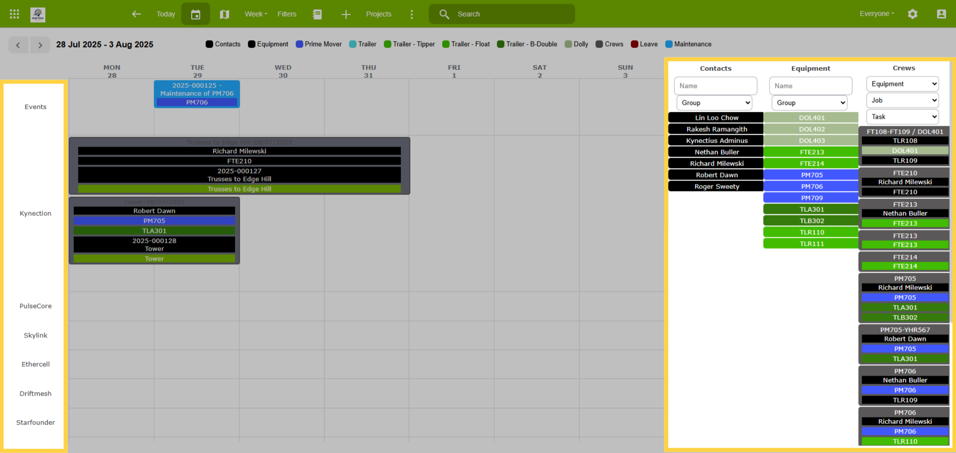The height and width of the screenshot is (453, 956).
Task: Toggle the Dolly legend filter
Action: (576, 44)
